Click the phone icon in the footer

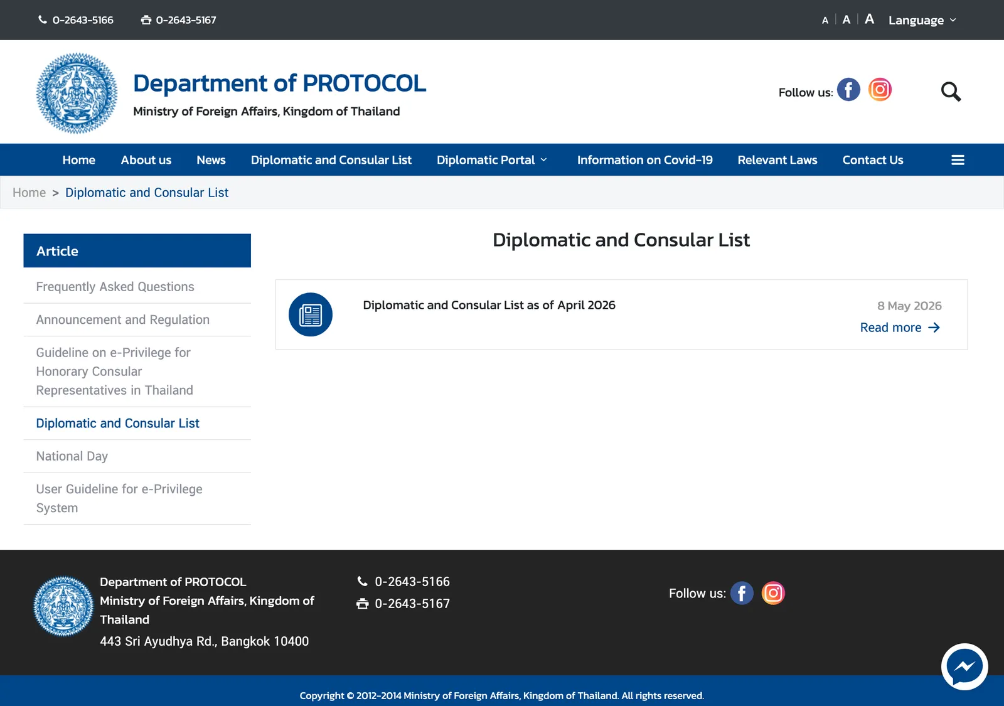362,581
